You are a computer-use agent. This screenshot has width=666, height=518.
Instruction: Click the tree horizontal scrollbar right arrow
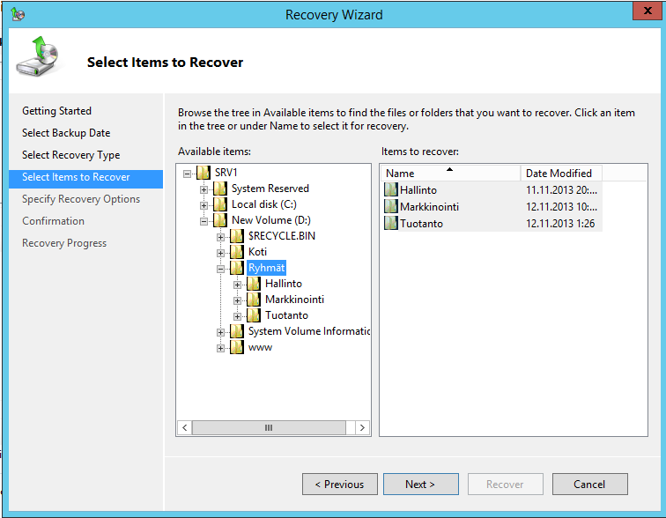362,427
